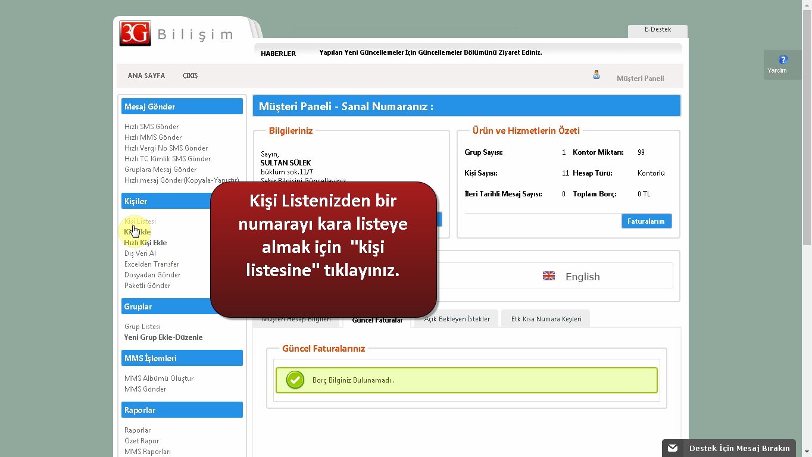Click the Müşteri Paneli user icon
This screenshot has height=457, width=812.
pos(596,75)
